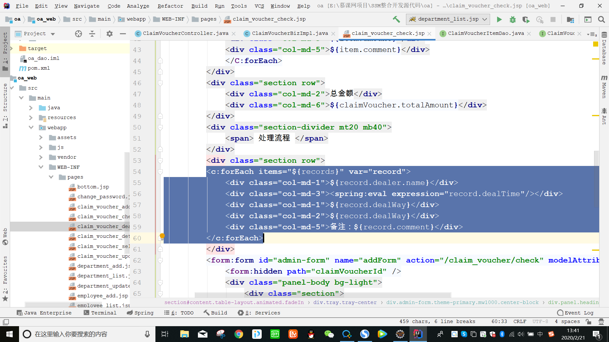Click the webapp breadcrumb in navigation bar
Image resolution: width=609 pixels, height=342 pixels.
coord(133,19)
